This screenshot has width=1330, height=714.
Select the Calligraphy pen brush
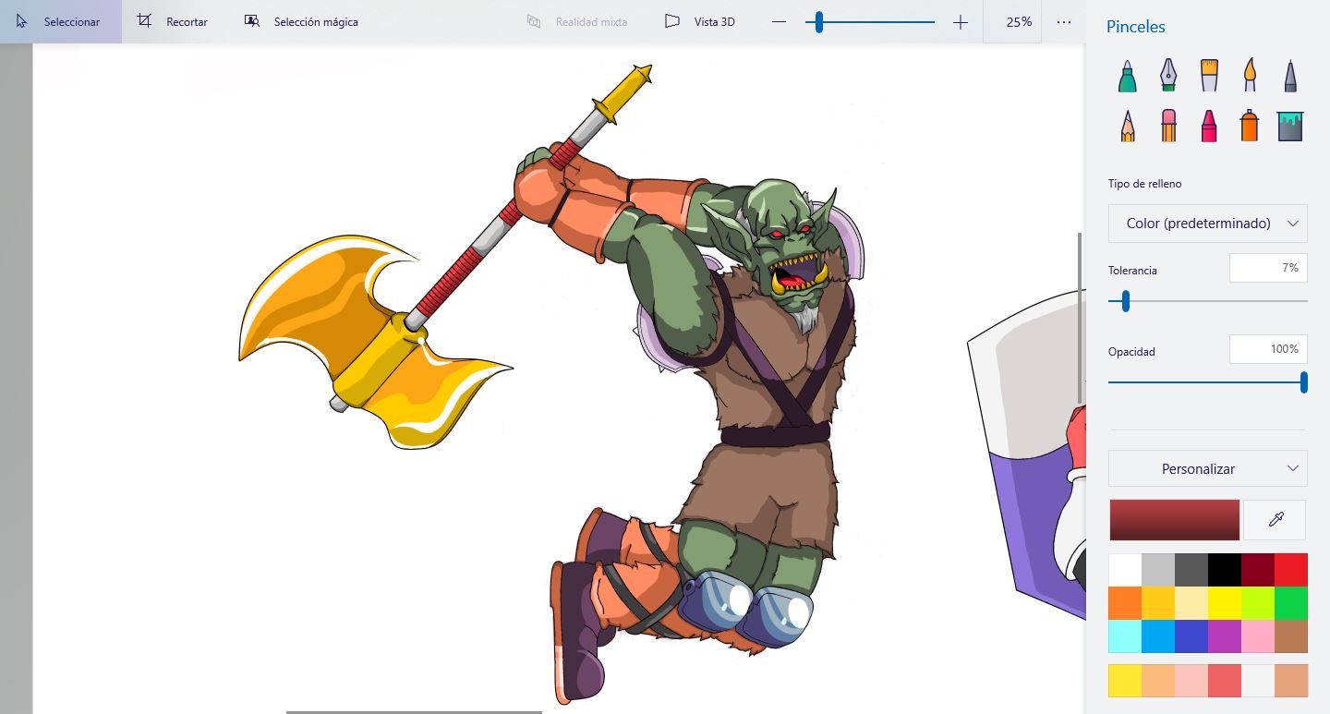coord(1168,76)
